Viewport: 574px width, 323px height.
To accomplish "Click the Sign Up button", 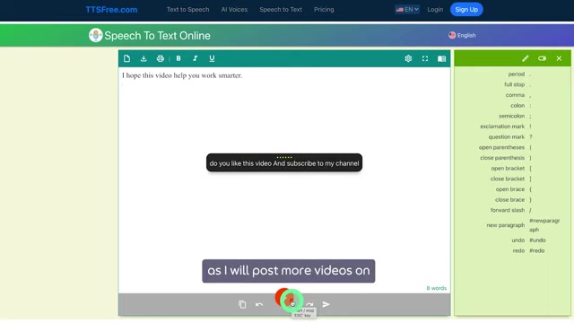I will (466, 10).
